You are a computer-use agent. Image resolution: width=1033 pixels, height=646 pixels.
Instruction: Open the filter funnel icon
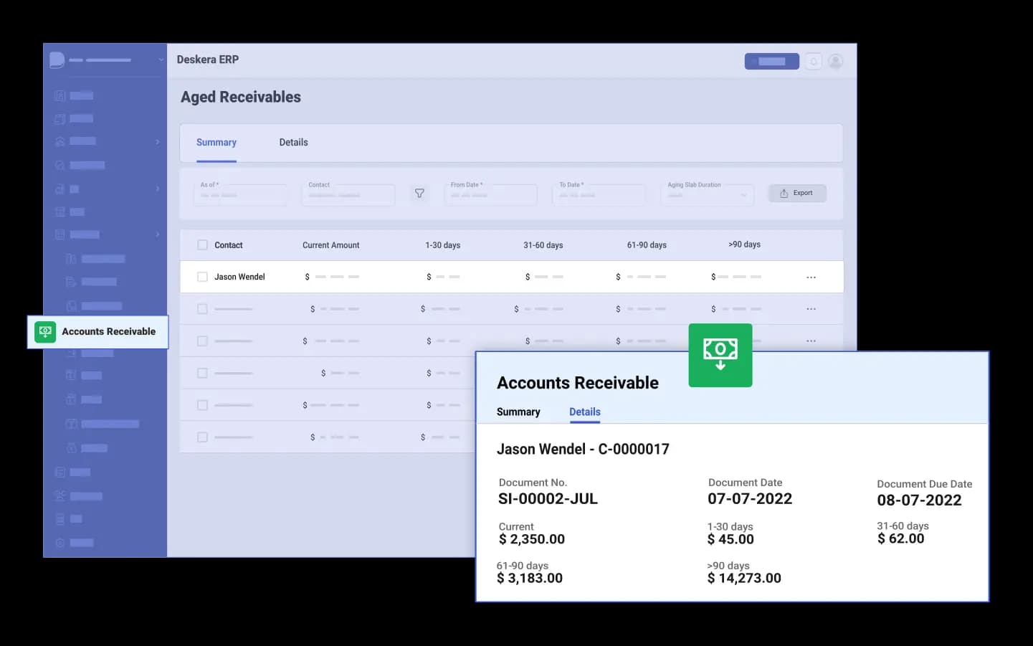pos(419,193)
